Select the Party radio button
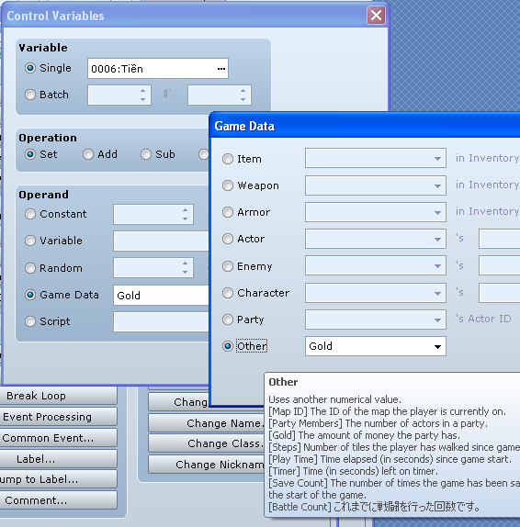This screenshot has width=520, height=527. pos(228,320)
